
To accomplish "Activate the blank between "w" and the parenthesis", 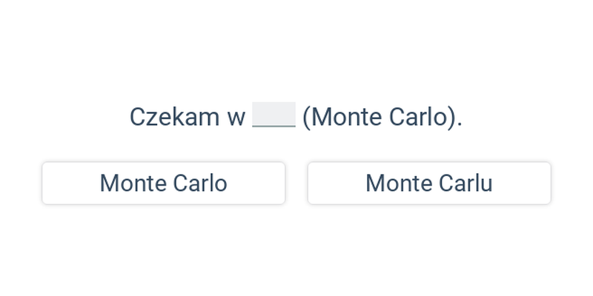I will tap(274, 115).
